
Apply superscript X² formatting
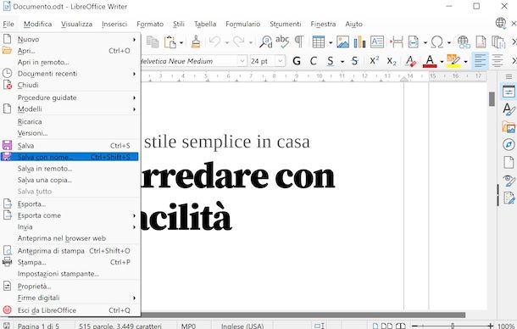click(x=374, y=61)
